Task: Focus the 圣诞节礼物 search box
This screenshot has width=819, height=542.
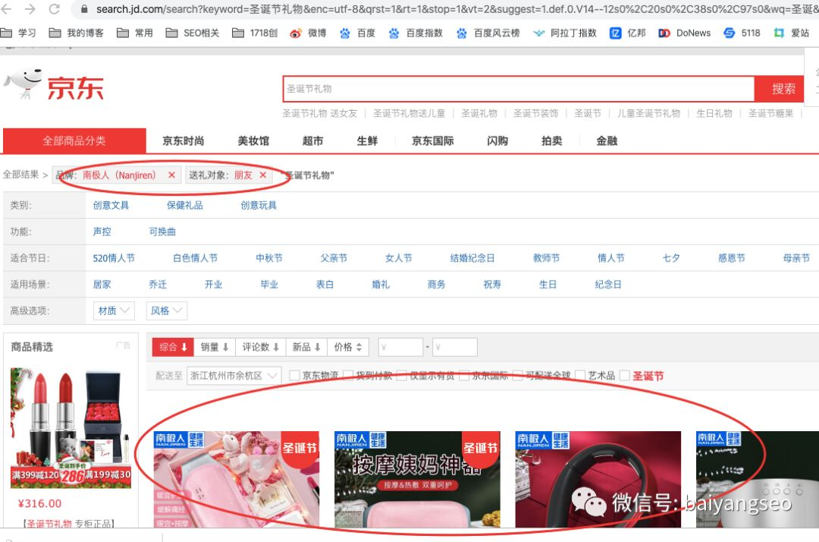Action: click(x=519, y=89)
